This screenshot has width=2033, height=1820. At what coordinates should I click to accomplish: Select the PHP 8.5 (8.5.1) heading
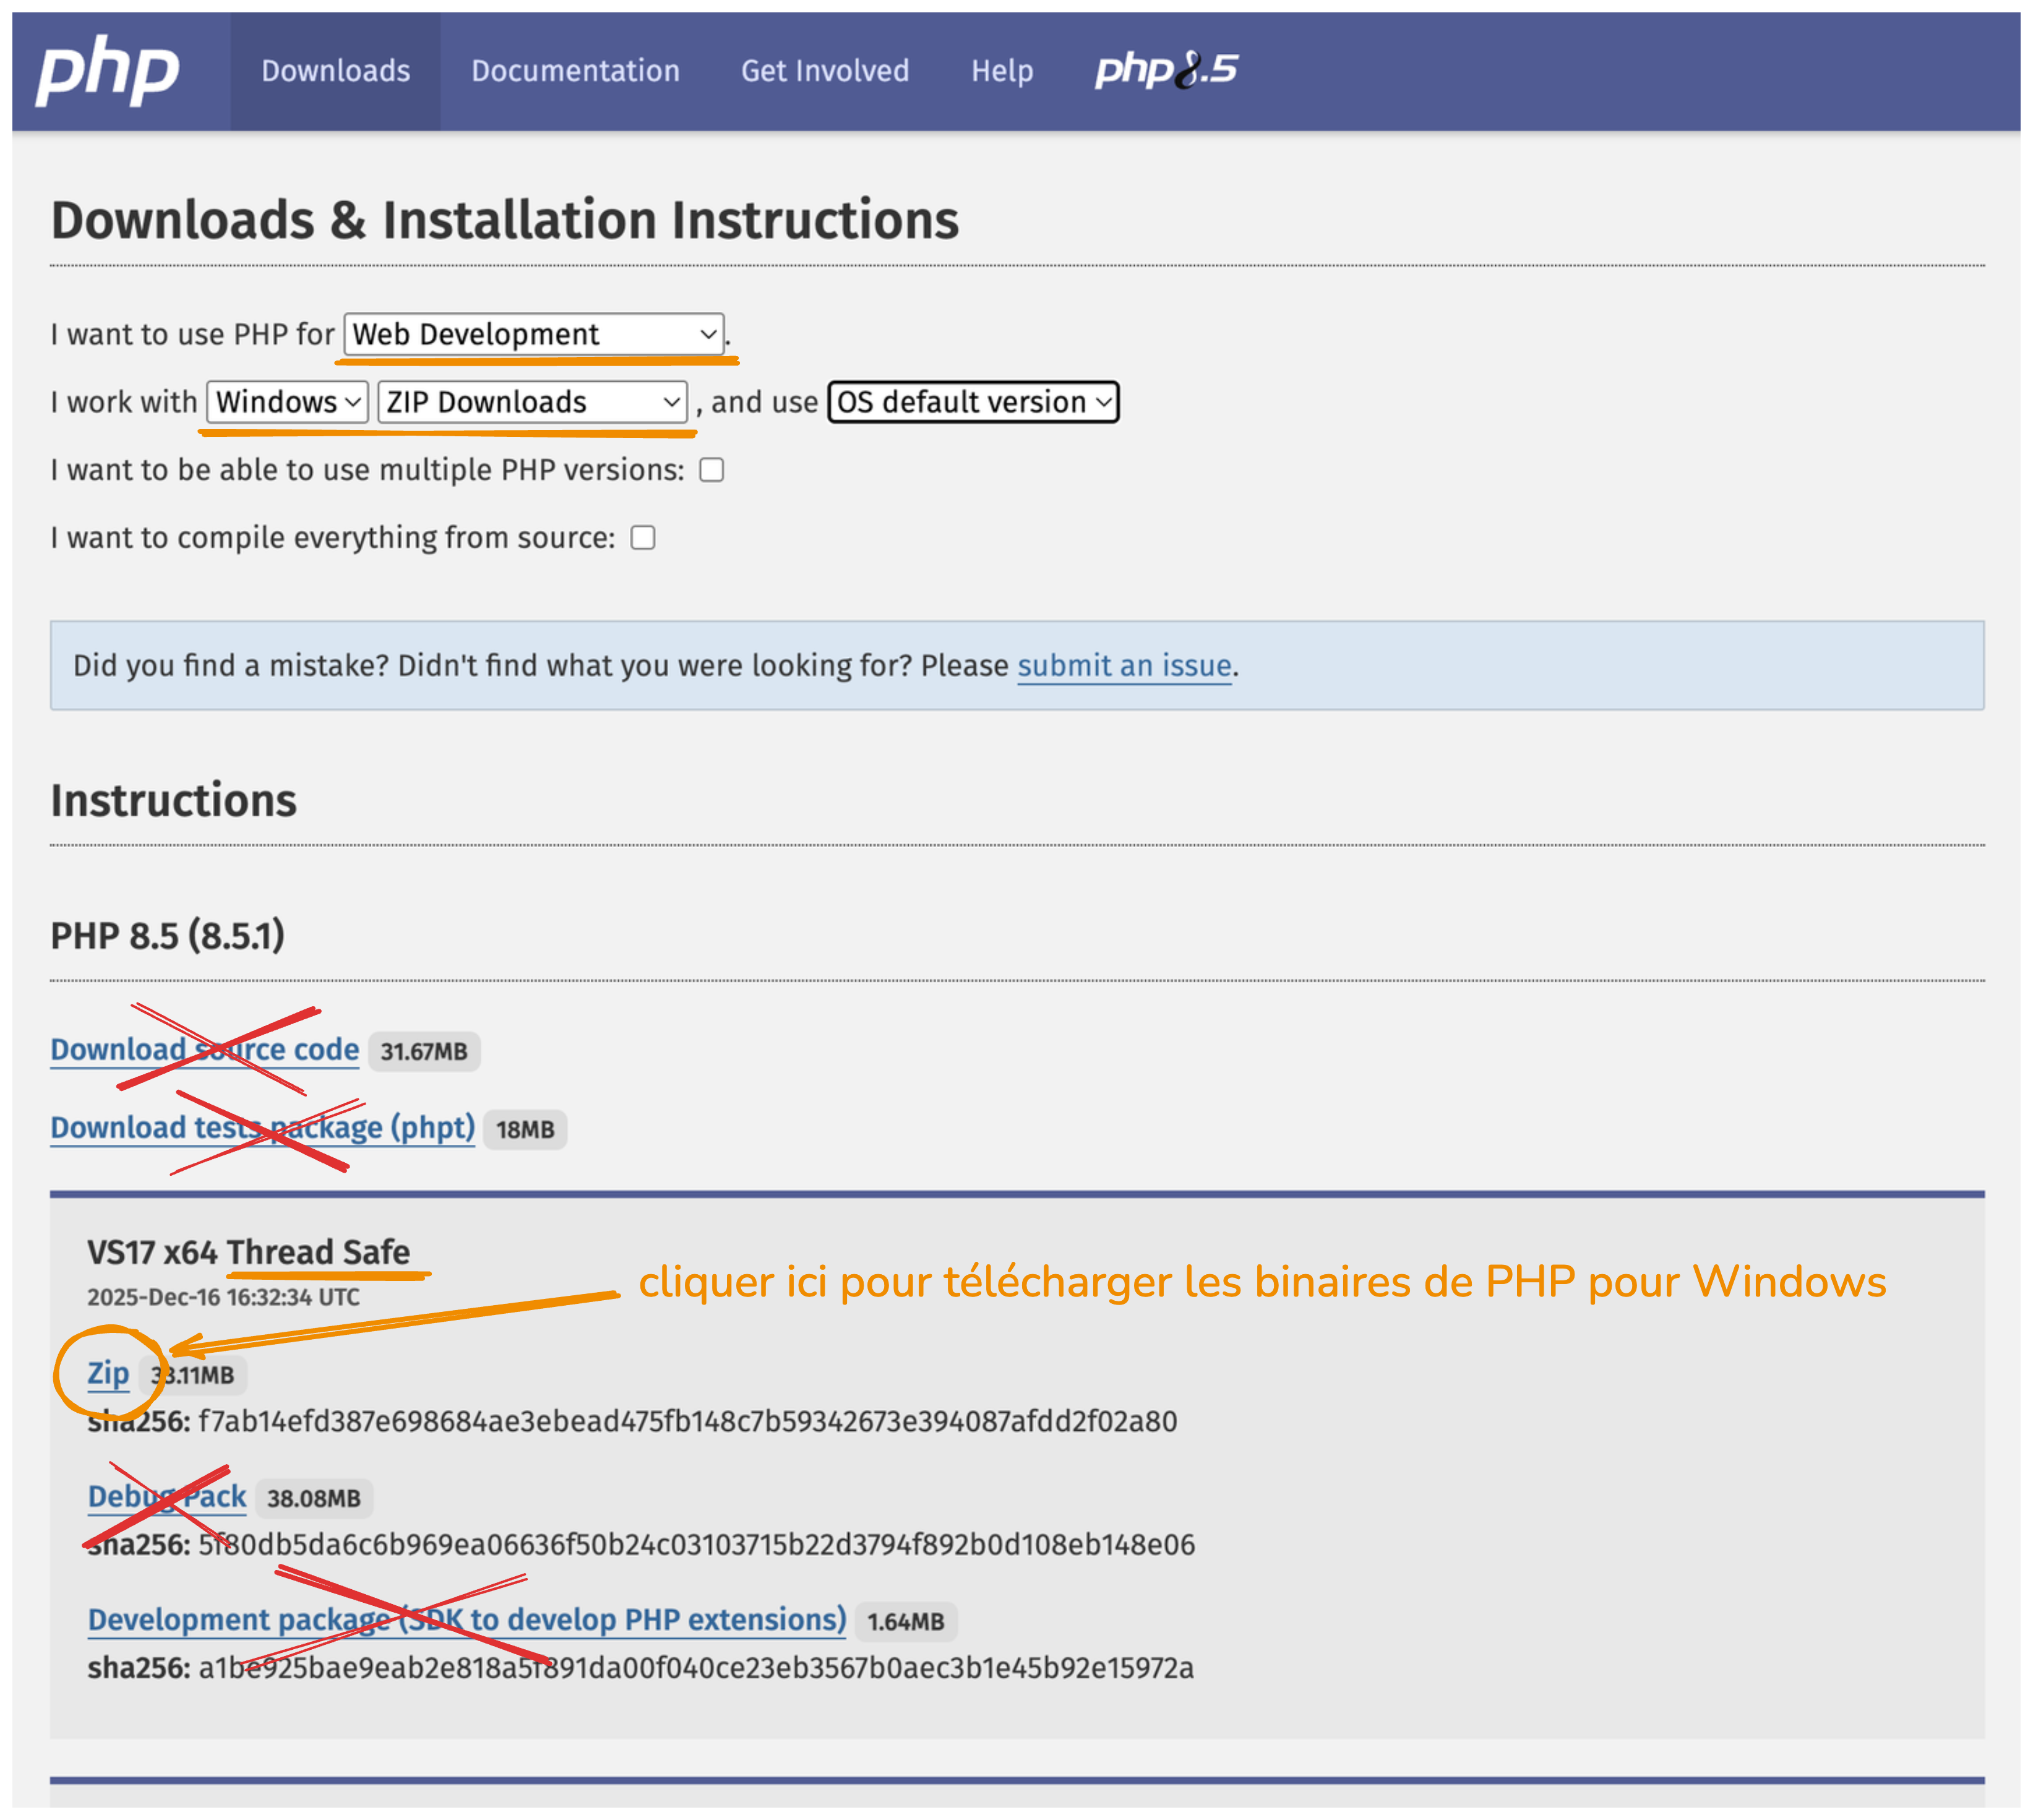[x=168, y=936]
